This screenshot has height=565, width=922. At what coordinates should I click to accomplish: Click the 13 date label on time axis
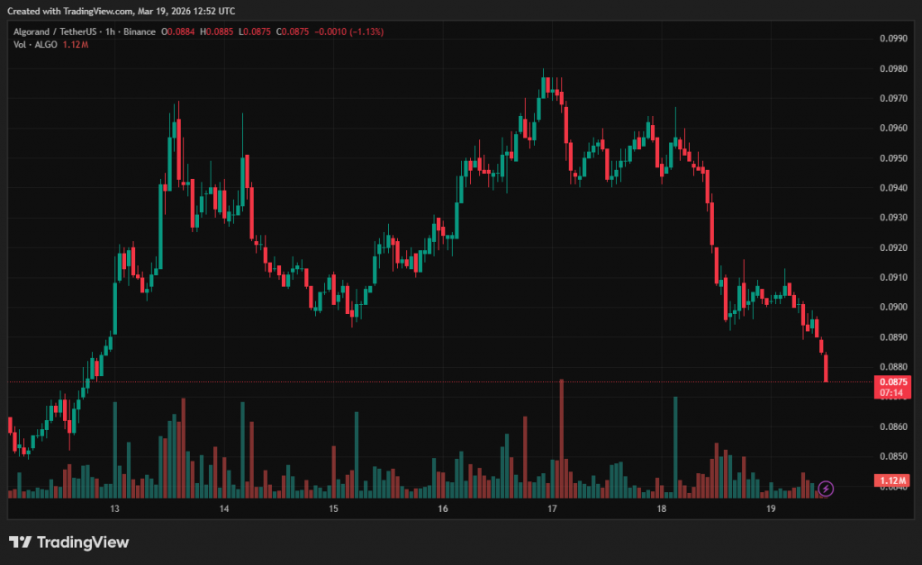point(115,509)
